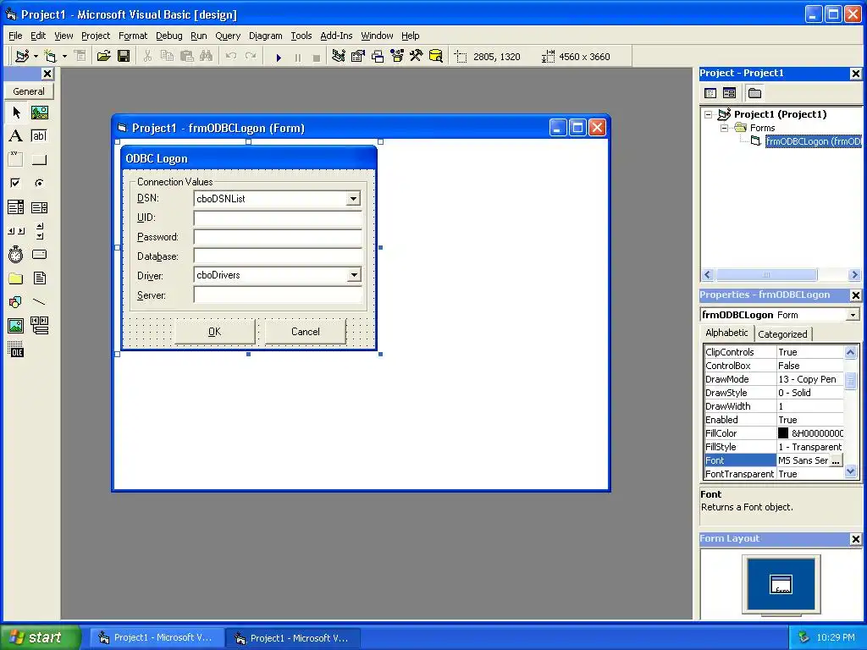Select the CommandButton control tool
The height and width of the screenshot is (650, 867).
click(x=39, y=160)
